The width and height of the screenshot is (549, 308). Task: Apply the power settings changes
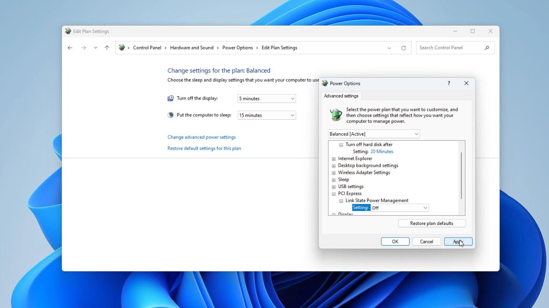(458, 242)
